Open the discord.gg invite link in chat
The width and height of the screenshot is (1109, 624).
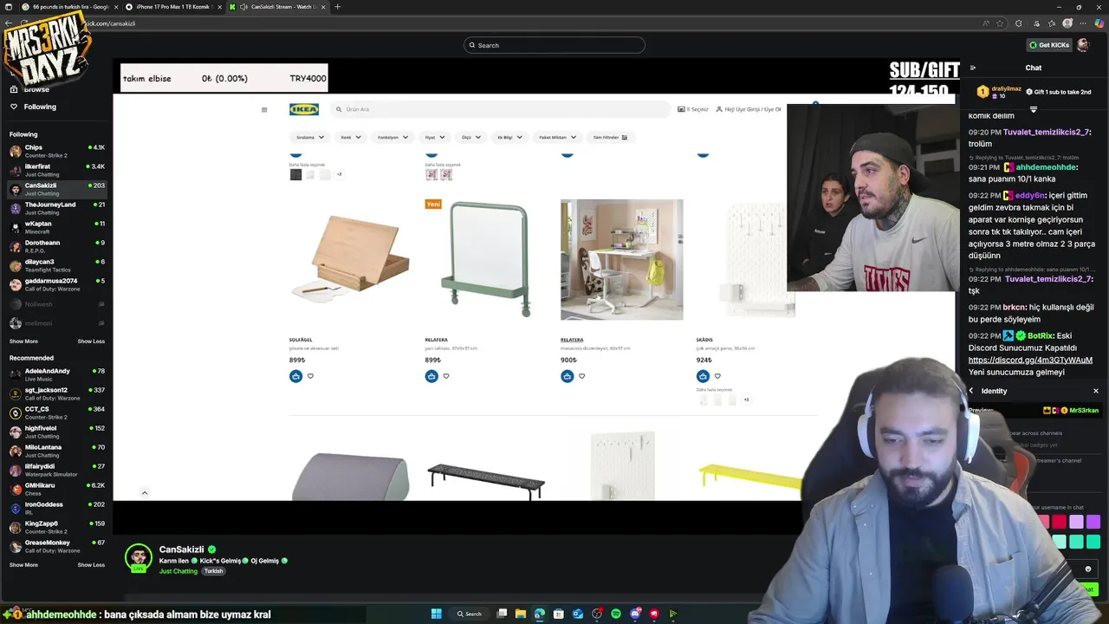1030,360
